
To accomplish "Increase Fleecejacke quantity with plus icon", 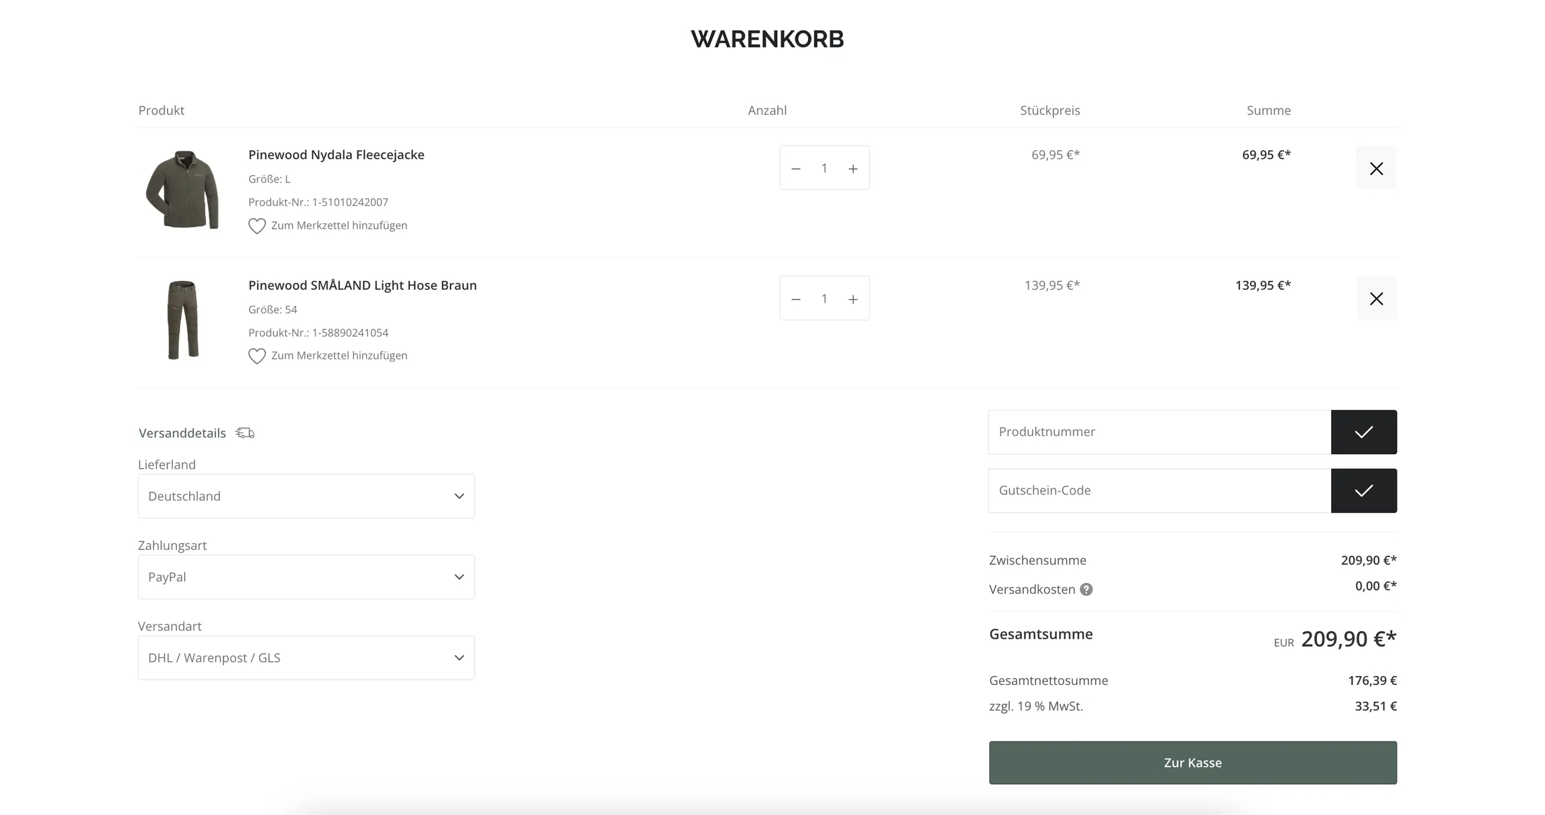I will coord(852,168).
